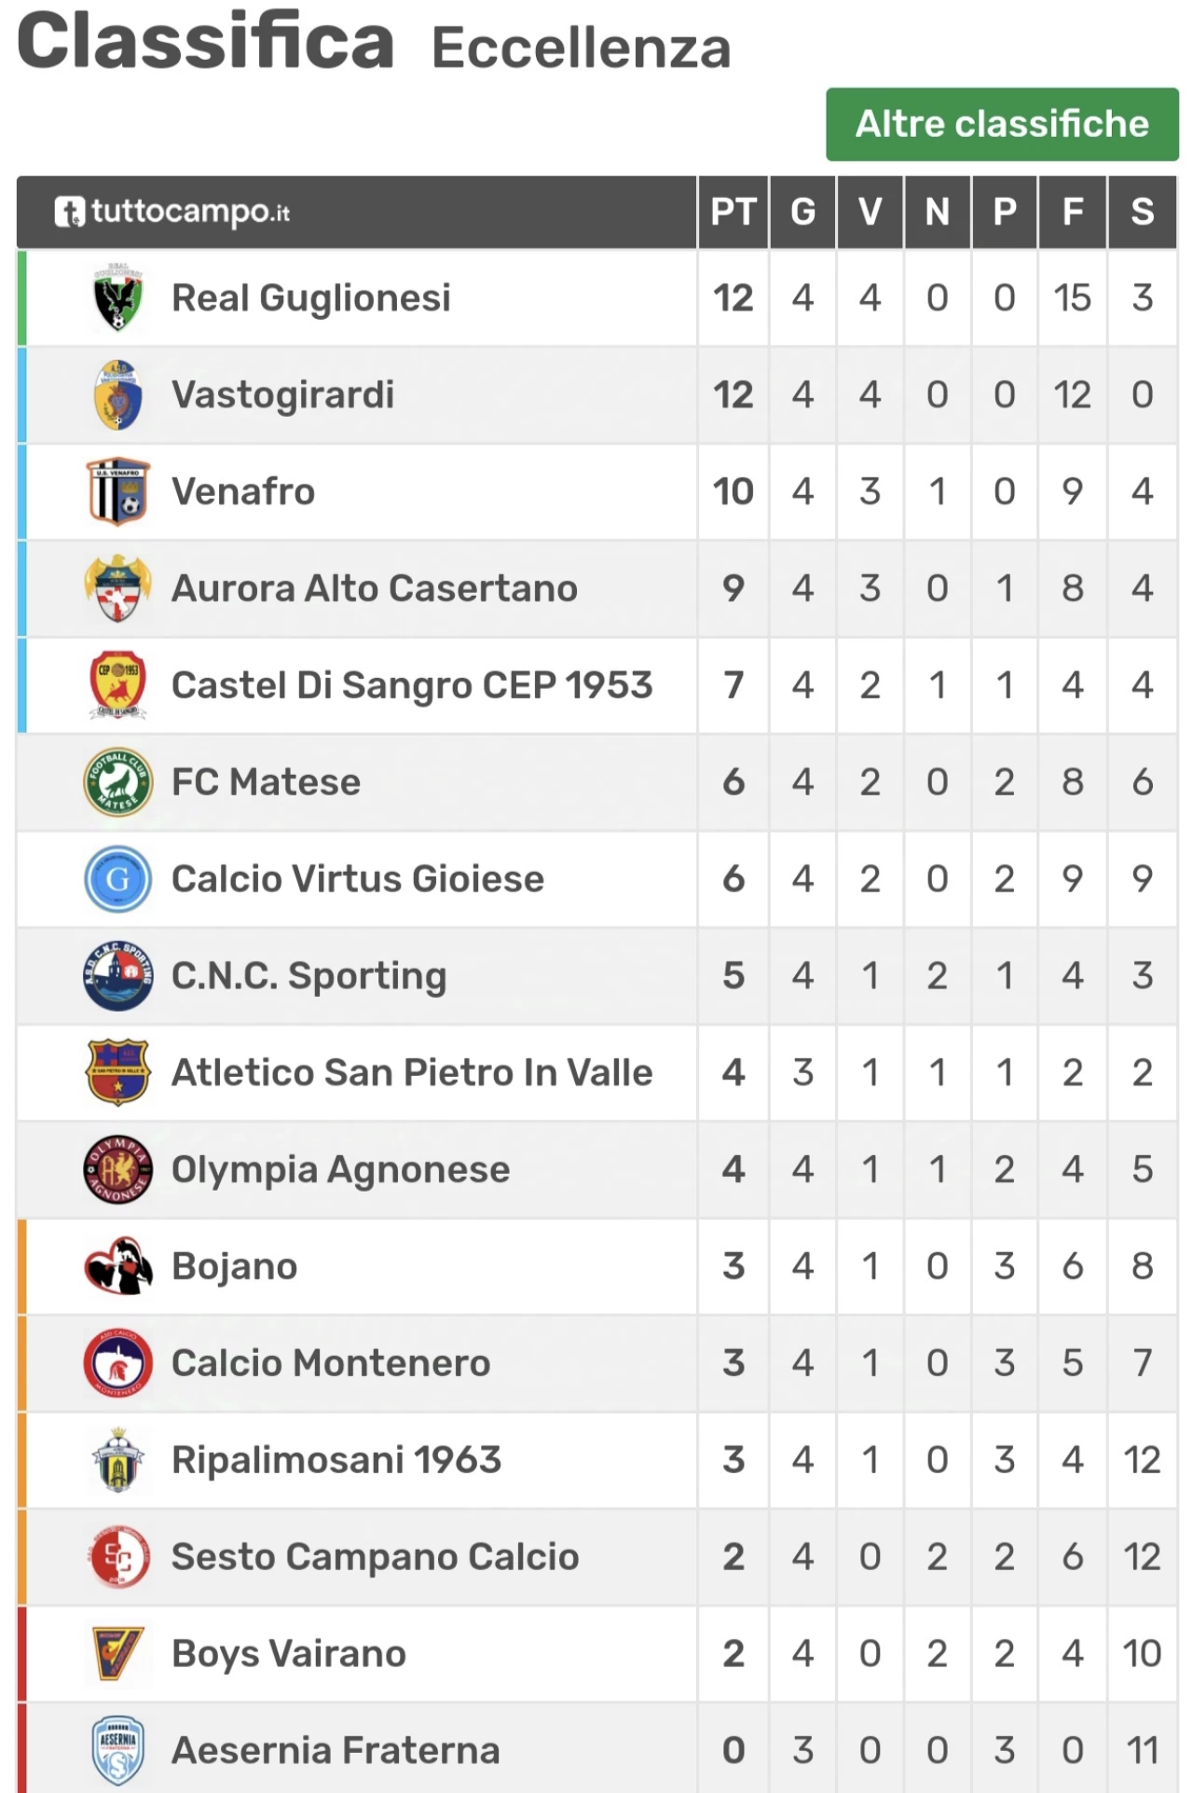Image resolution: width=1193 pixels, height=1793 pixels.
Task: Click the Venafro striped shield crest
Action: (118, 491)
